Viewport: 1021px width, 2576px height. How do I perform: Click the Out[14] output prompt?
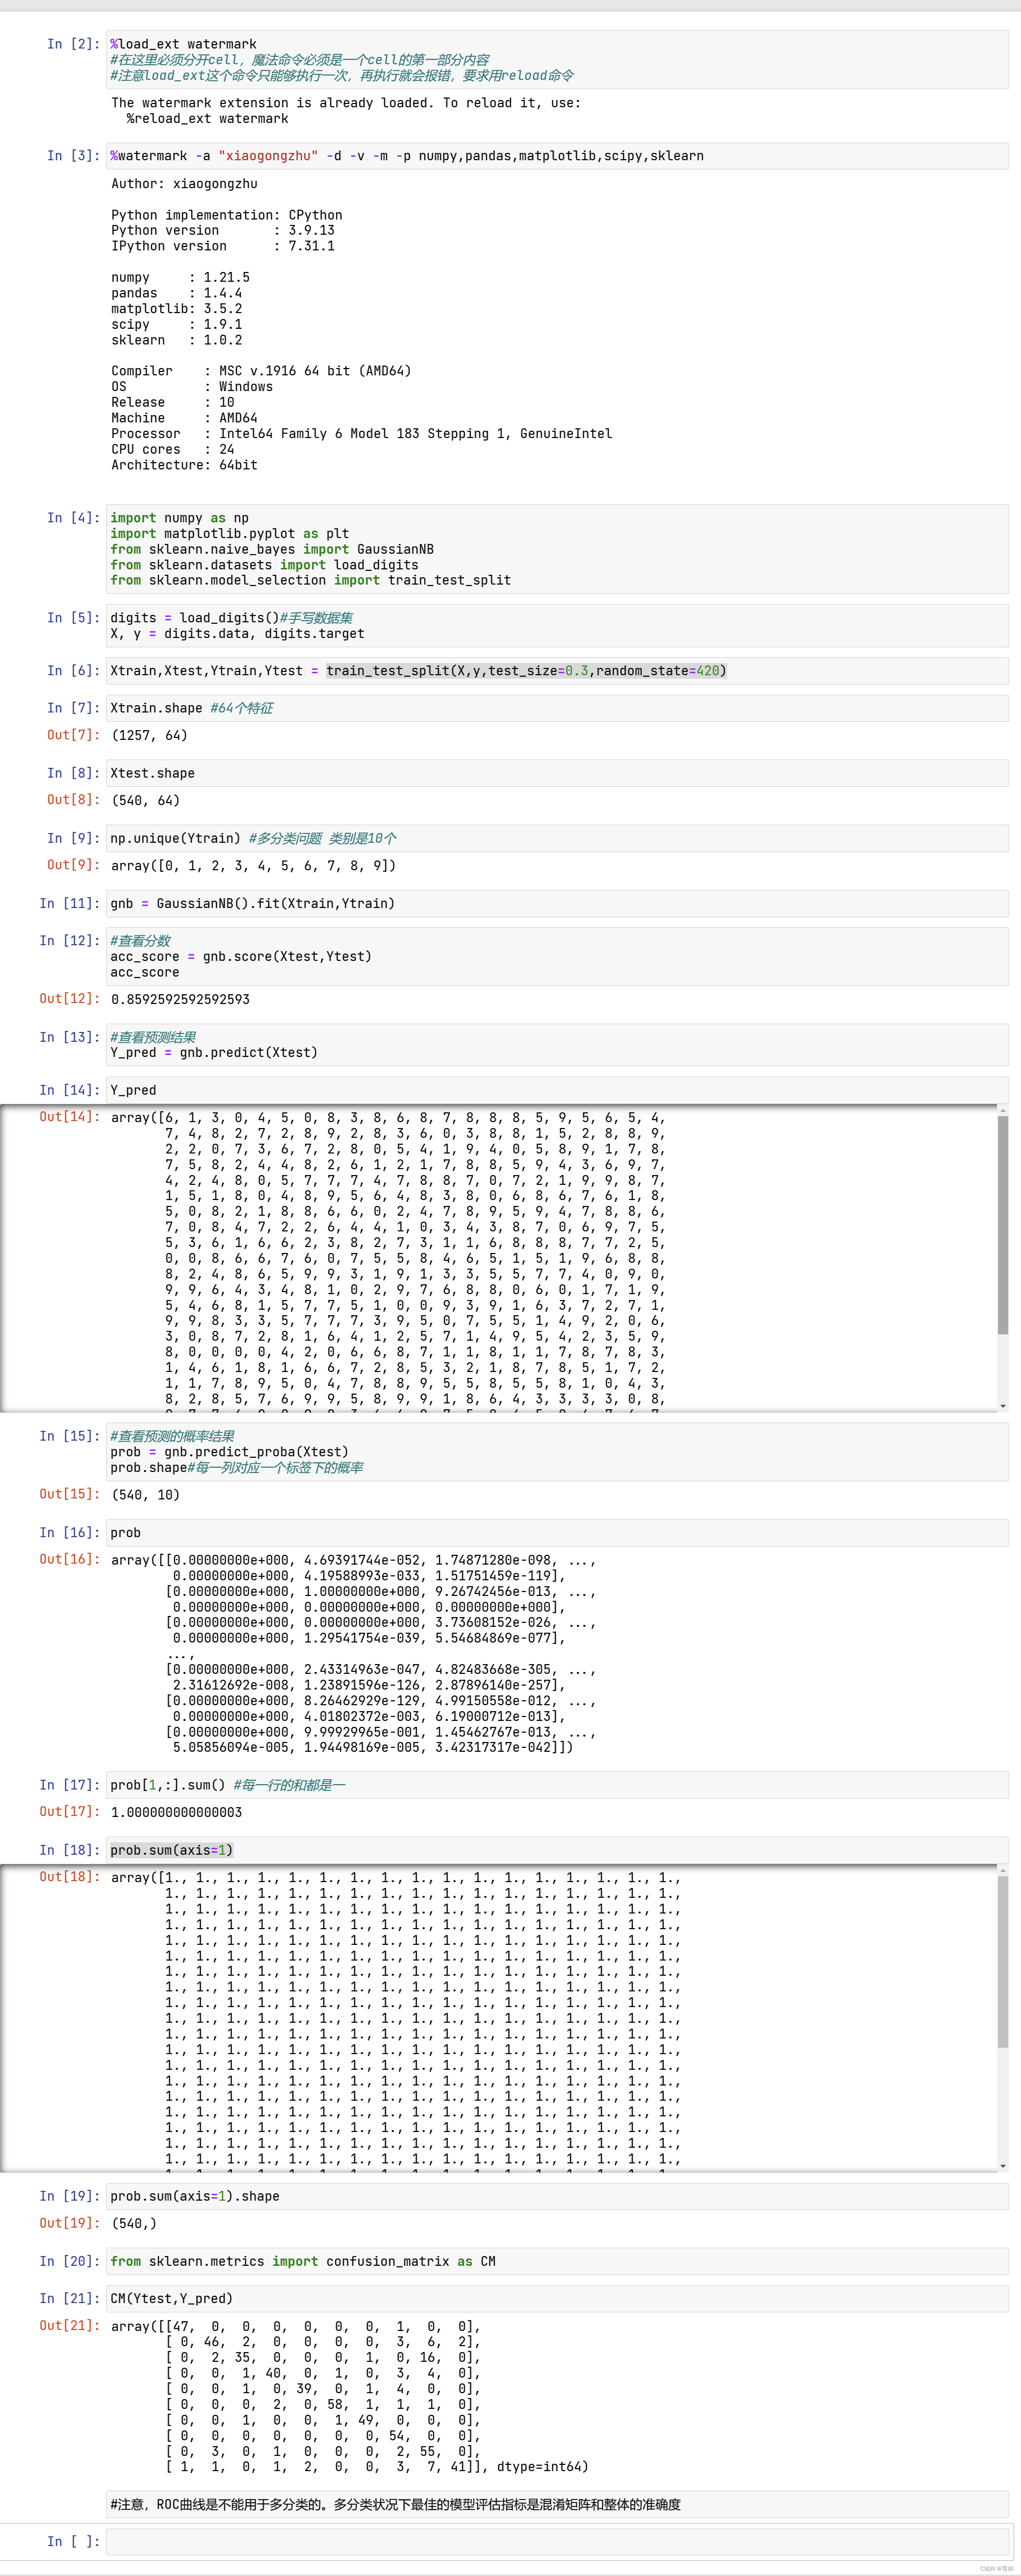[x=70, y=1117]
